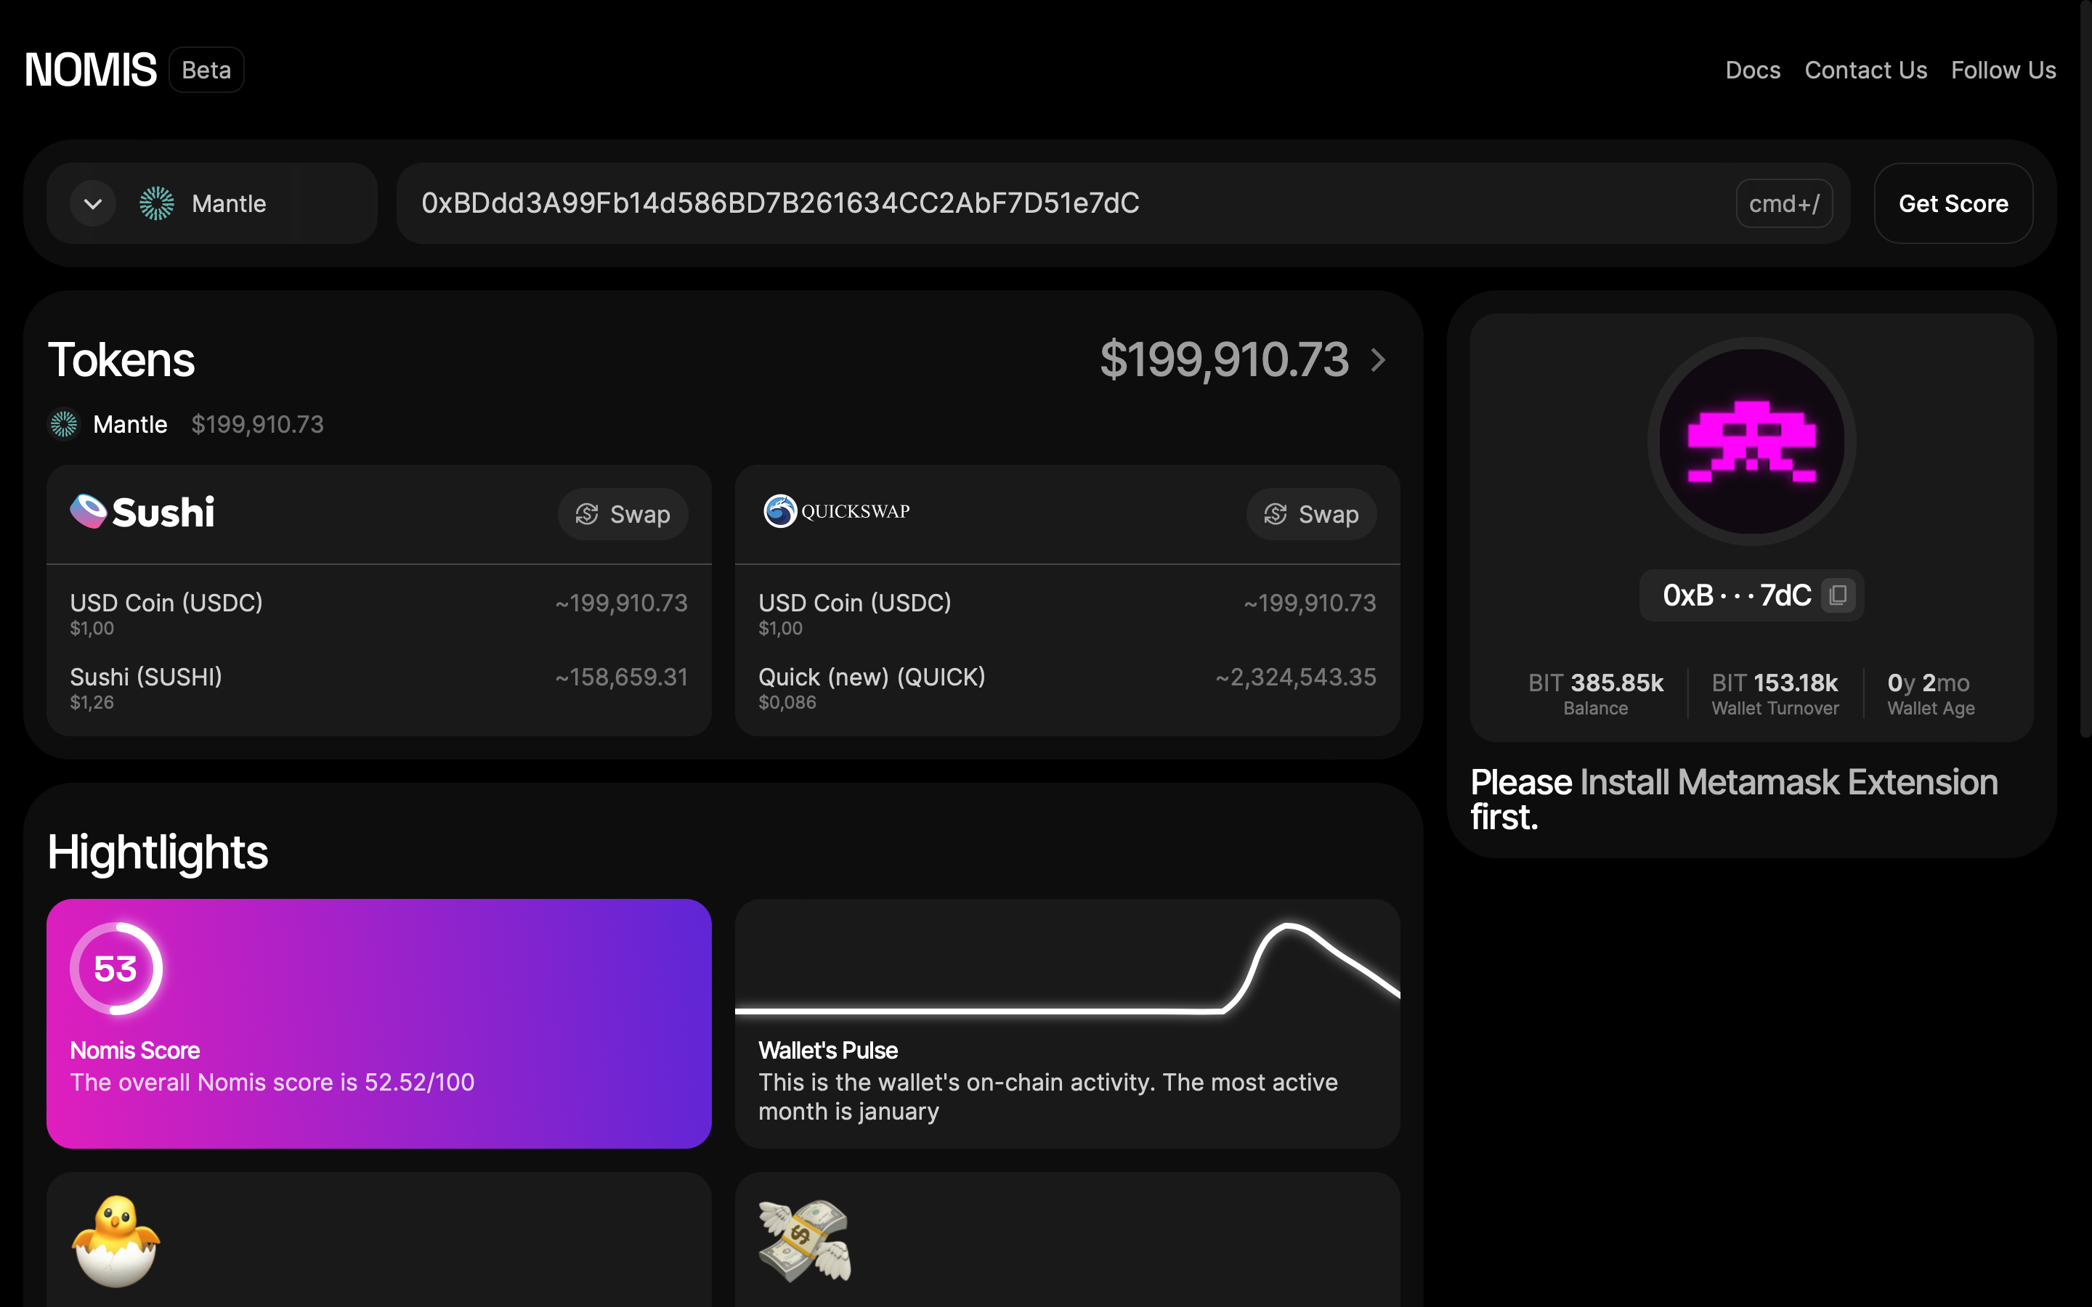
Task: Expand the chevron beside the Mantle selector
Action: pos(94,204)
